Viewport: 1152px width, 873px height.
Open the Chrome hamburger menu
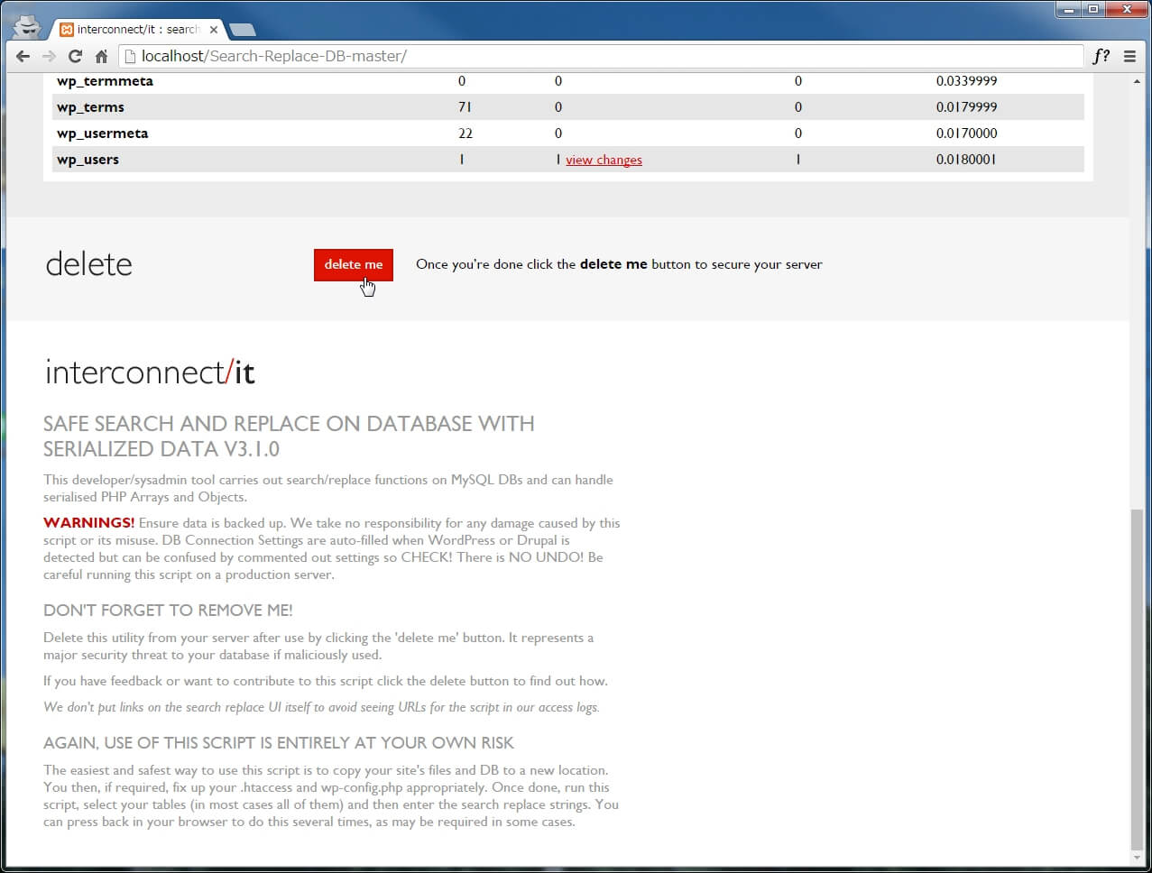[1129, 56]
